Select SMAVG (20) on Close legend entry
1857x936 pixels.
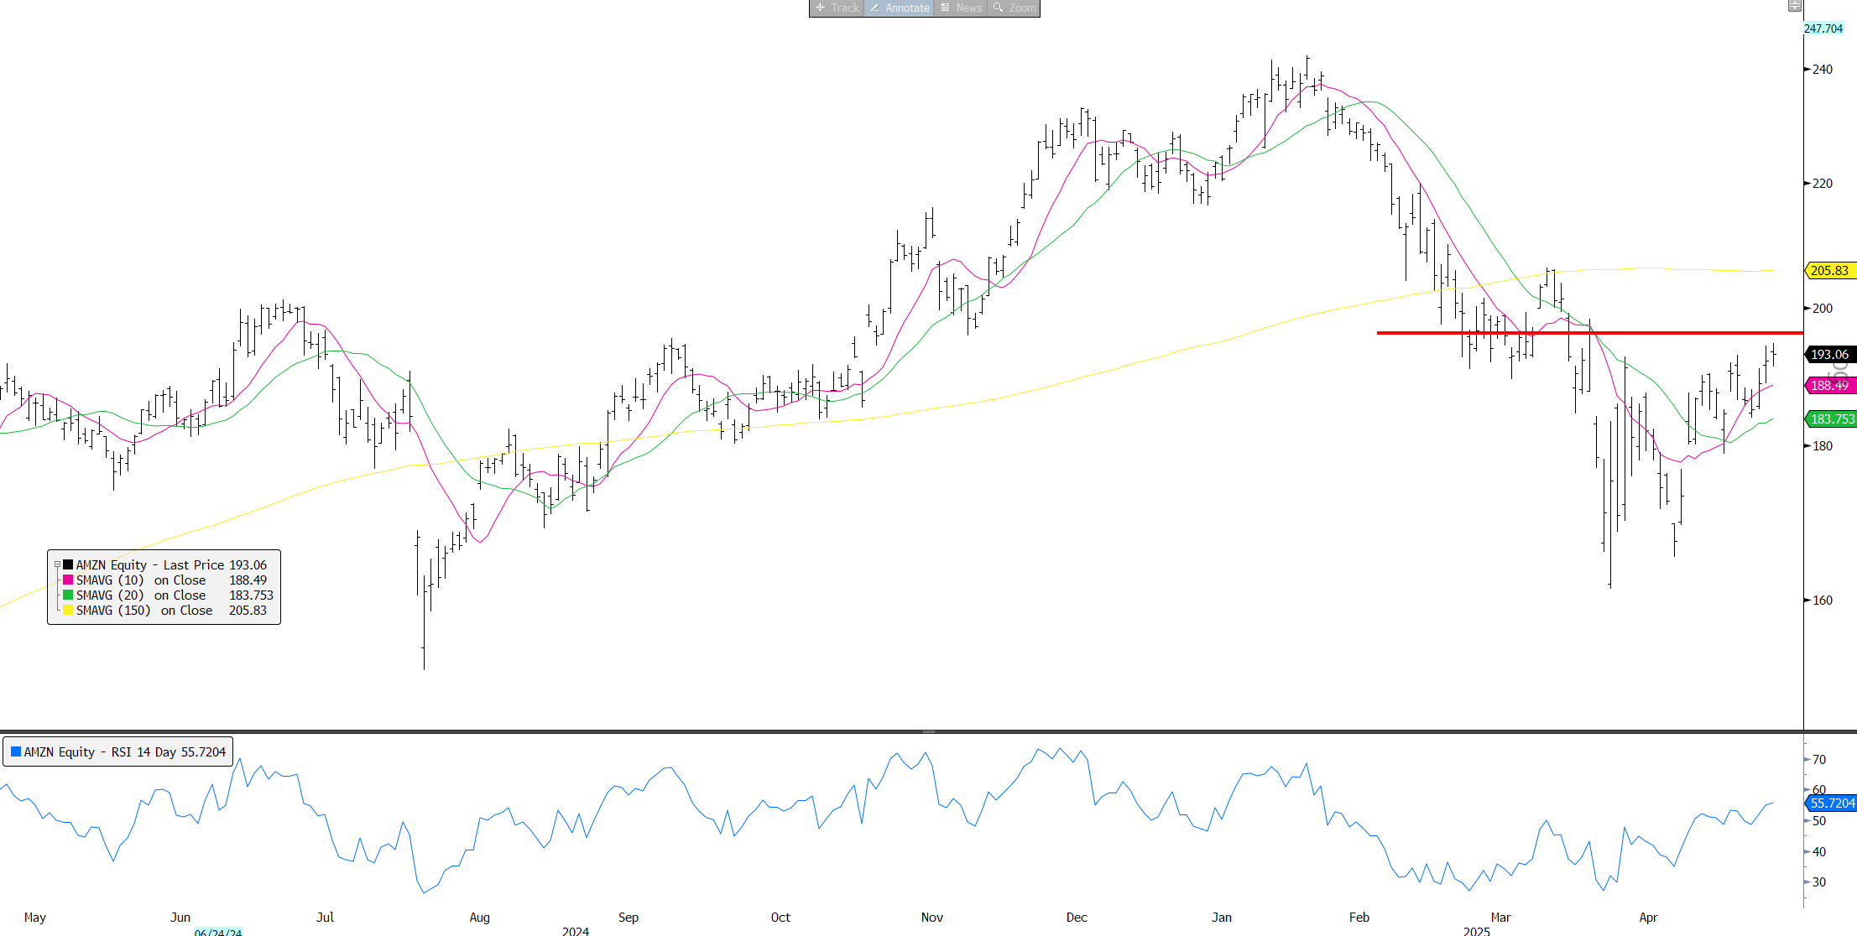[141, 595]
